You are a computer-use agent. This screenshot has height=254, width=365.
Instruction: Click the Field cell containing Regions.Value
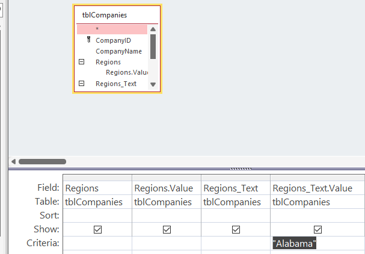click(x=167, y=188)
